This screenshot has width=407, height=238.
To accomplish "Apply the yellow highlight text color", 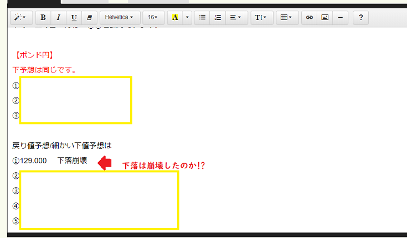I will [175, 17].
